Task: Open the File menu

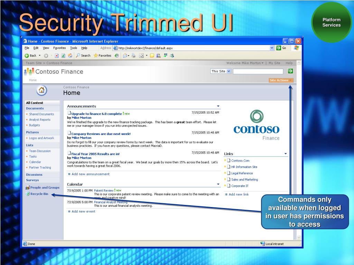Action: [27, 48]
